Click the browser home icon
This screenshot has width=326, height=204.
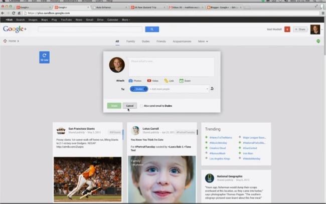[19, 13]
